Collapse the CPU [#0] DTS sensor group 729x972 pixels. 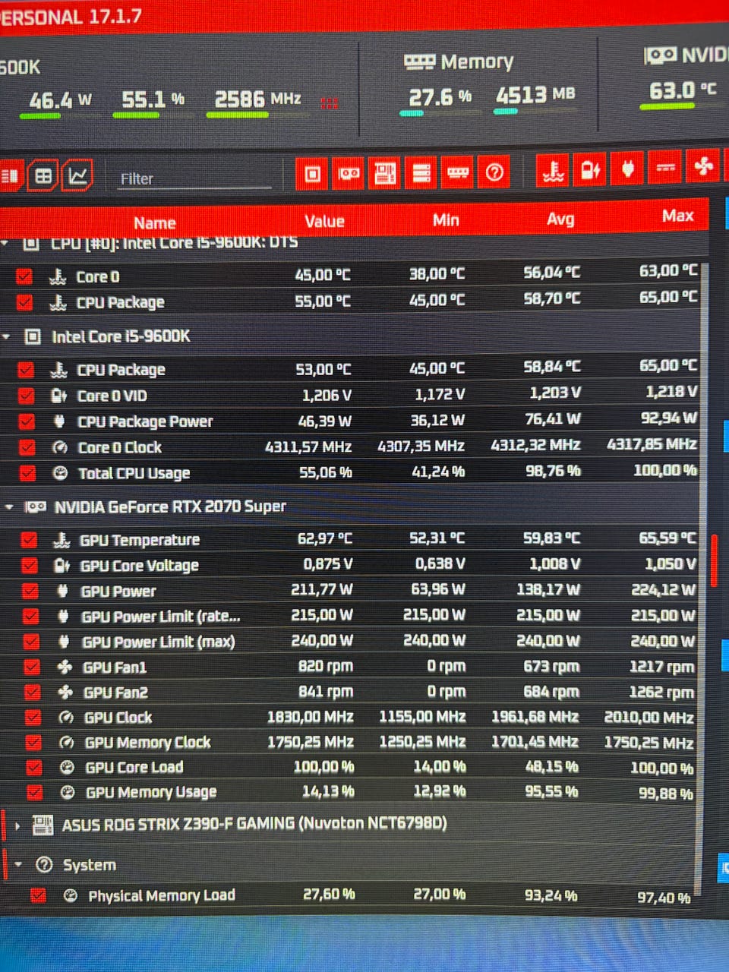(x=5, y=243)
